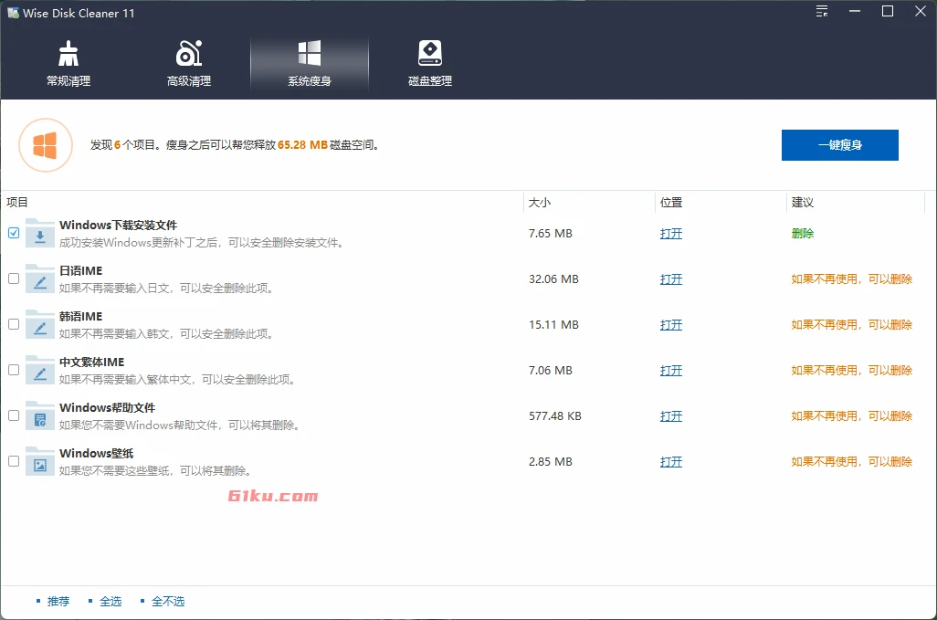
Task: Select the 15.11 MB size value
Action: [553, 325]
